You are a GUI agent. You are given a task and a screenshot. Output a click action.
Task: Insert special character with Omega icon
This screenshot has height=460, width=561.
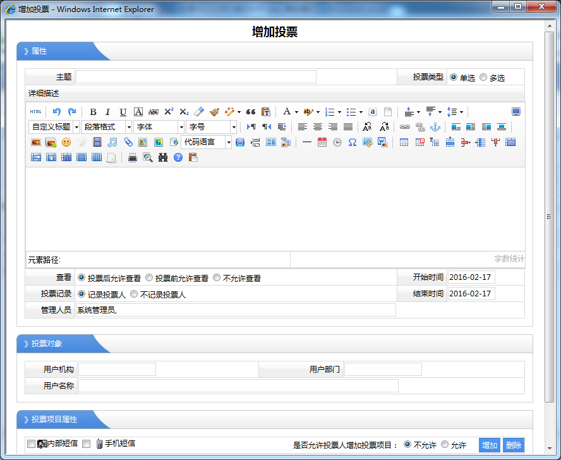353,142
